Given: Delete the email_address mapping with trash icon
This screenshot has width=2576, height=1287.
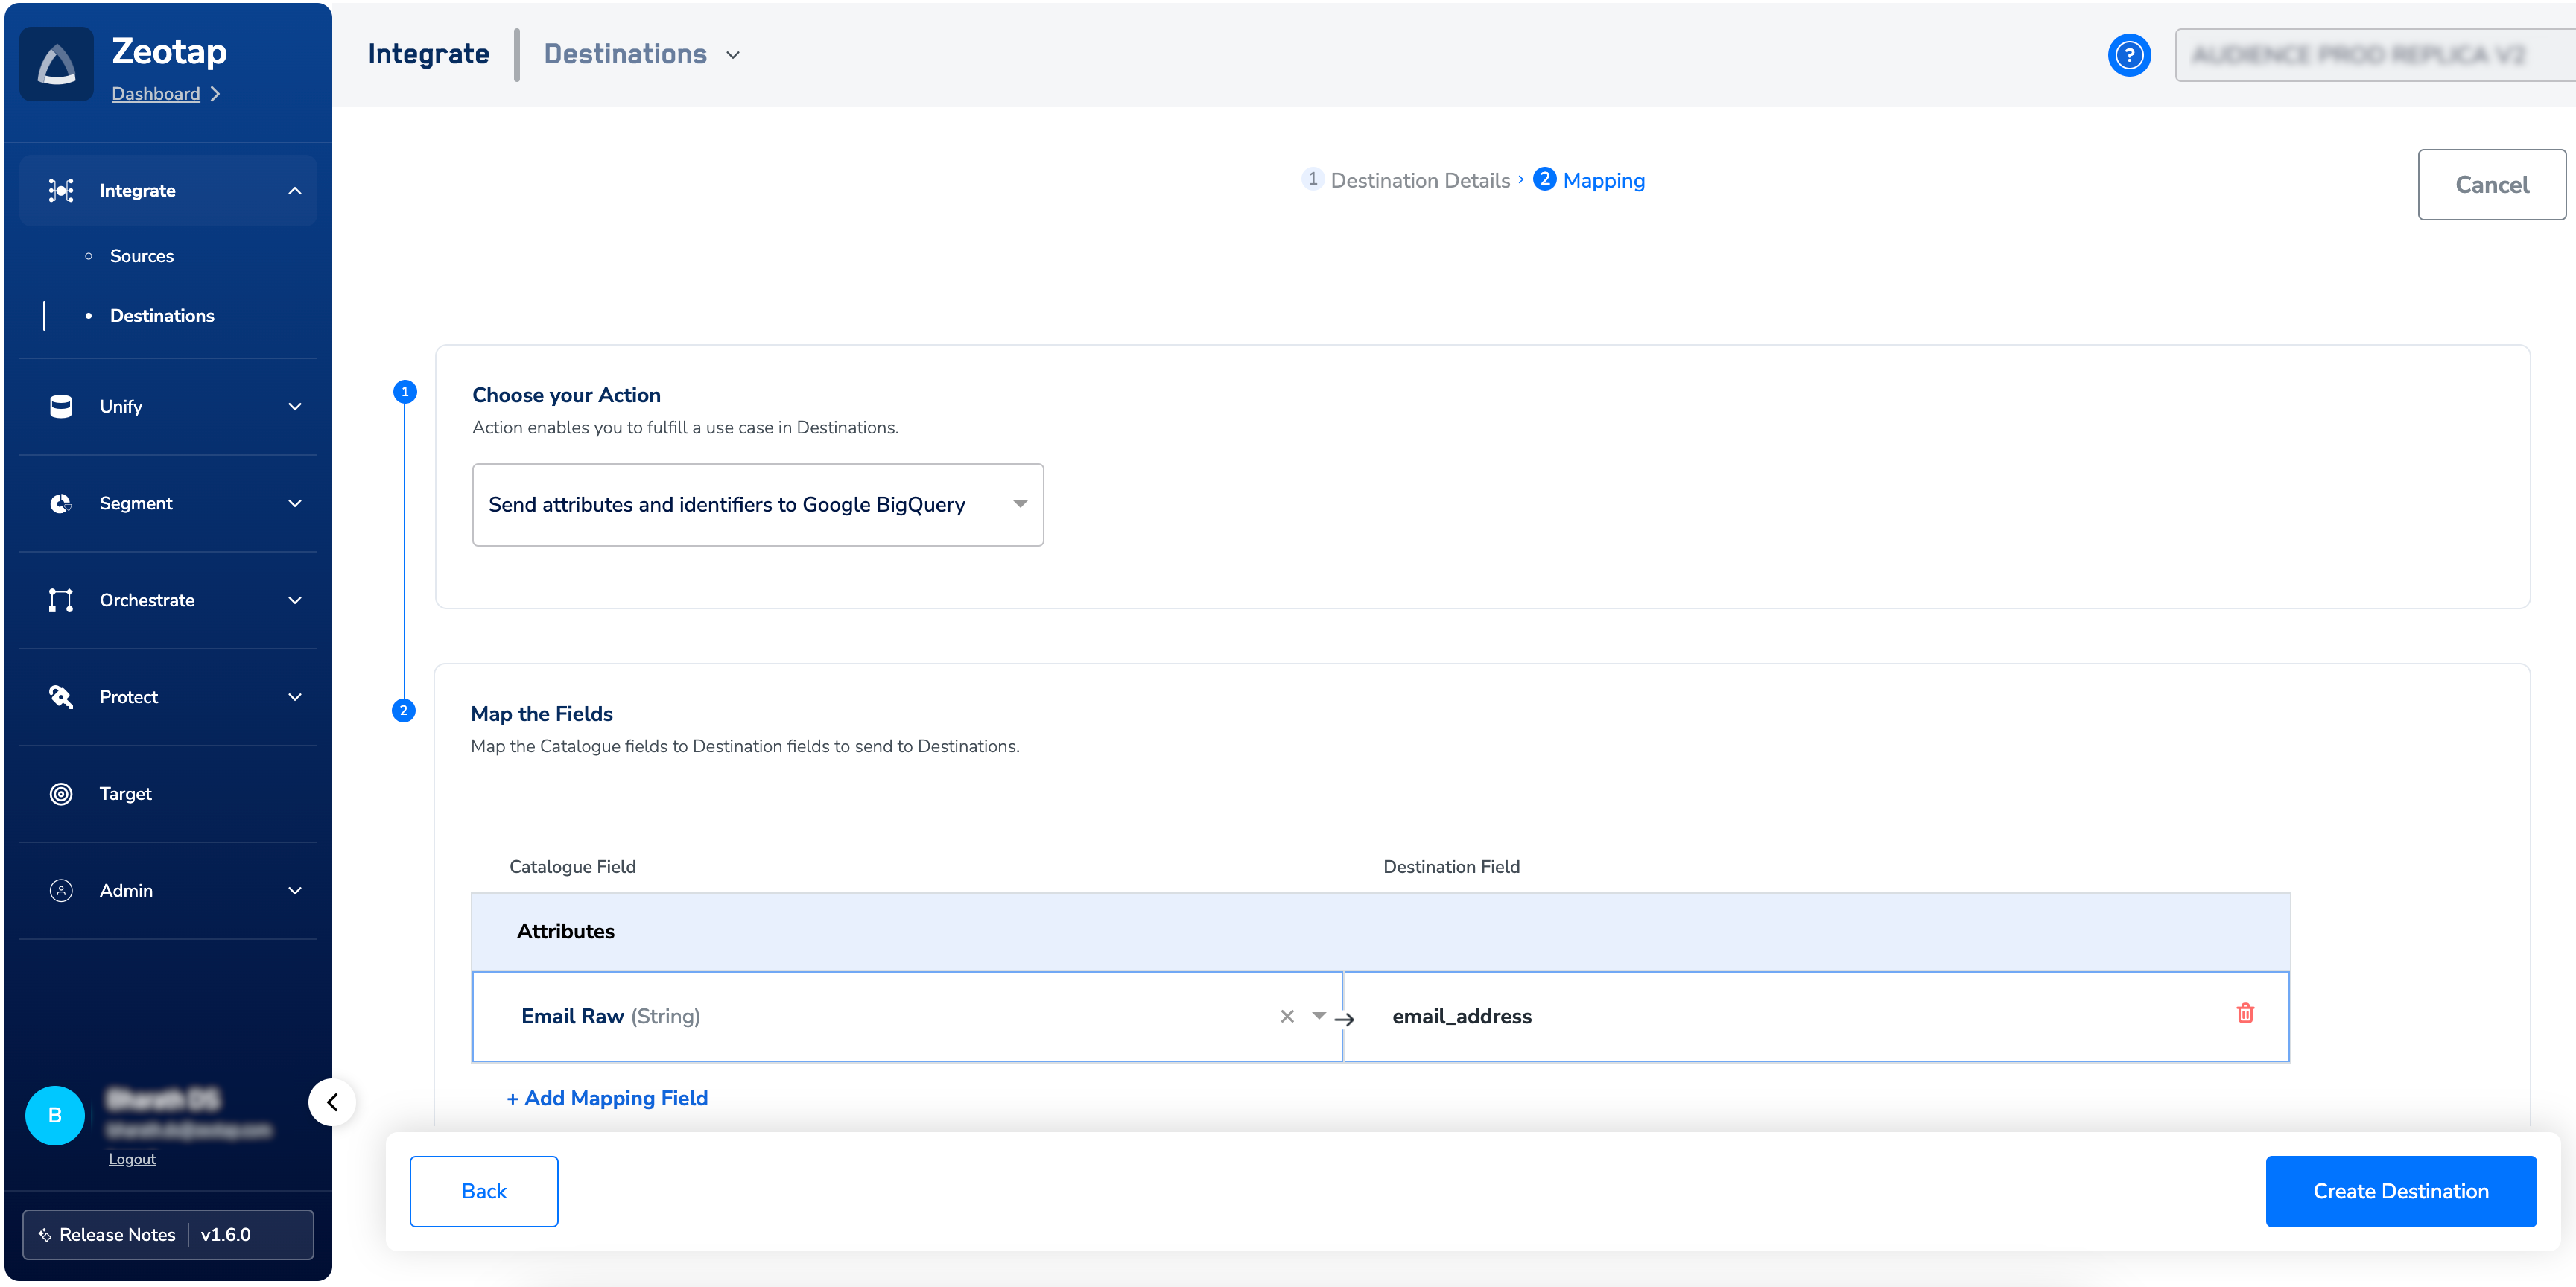Looking at the screenshot, I should pyautogui.click(x=2245, y=1013).
